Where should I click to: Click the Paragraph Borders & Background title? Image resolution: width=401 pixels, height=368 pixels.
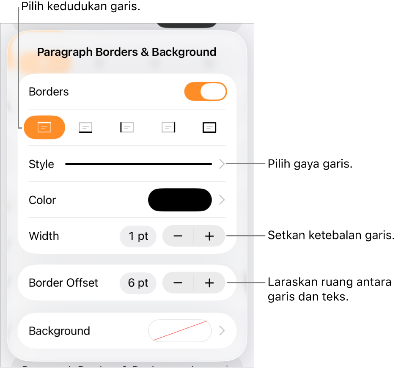(x=127, y=52)
